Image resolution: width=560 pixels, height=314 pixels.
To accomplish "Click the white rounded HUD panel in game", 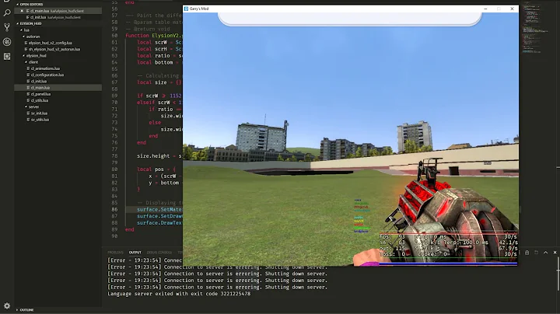I will tap(350, 19).
